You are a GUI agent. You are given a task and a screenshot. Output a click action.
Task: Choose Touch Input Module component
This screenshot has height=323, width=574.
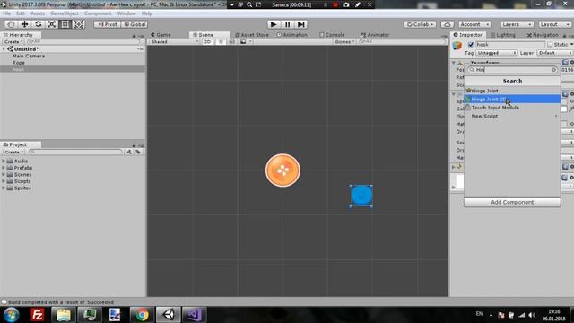[x=512, y=108]
